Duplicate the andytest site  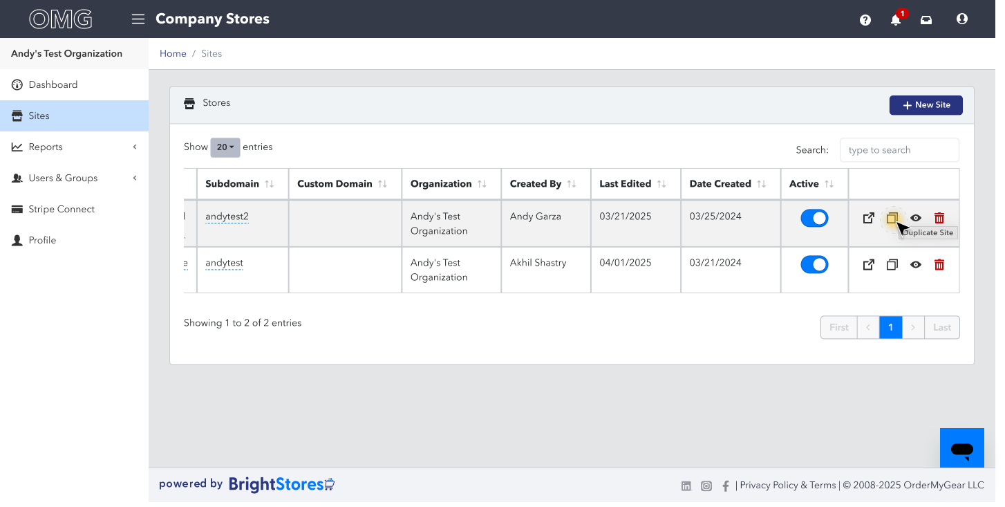tap(892, 264)
